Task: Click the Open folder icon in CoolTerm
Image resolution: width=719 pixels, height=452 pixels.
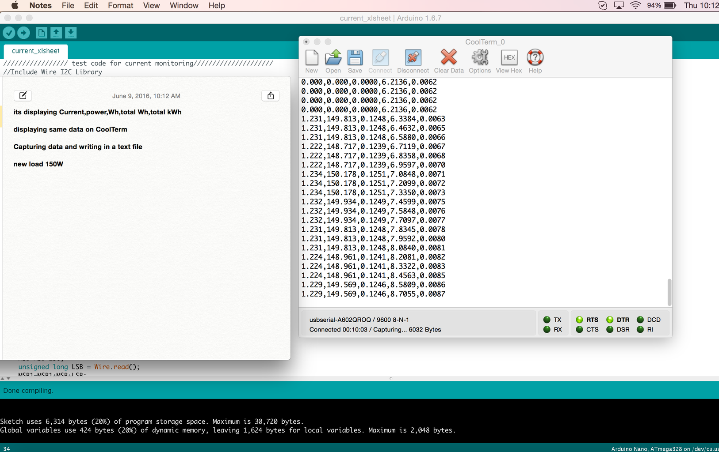Action: pyautogui.click(x=333, y=61)
